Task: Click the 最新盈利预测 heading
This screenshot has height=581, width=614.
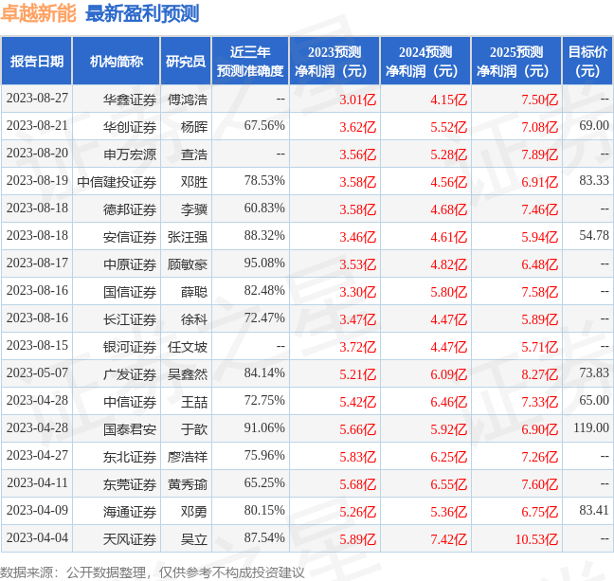Action: (142, 13)
